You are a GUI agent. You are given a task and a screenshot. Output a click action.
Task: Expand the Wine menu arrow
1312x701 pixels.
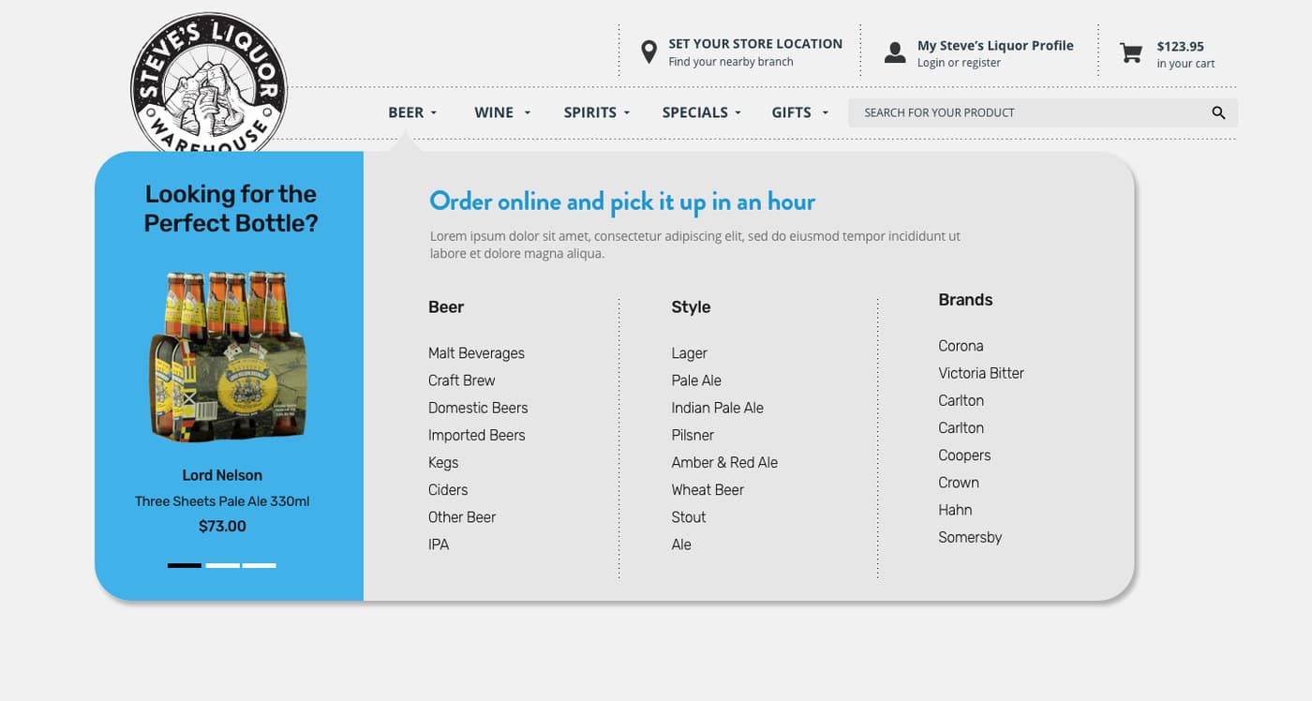click(x=528, y=113)
